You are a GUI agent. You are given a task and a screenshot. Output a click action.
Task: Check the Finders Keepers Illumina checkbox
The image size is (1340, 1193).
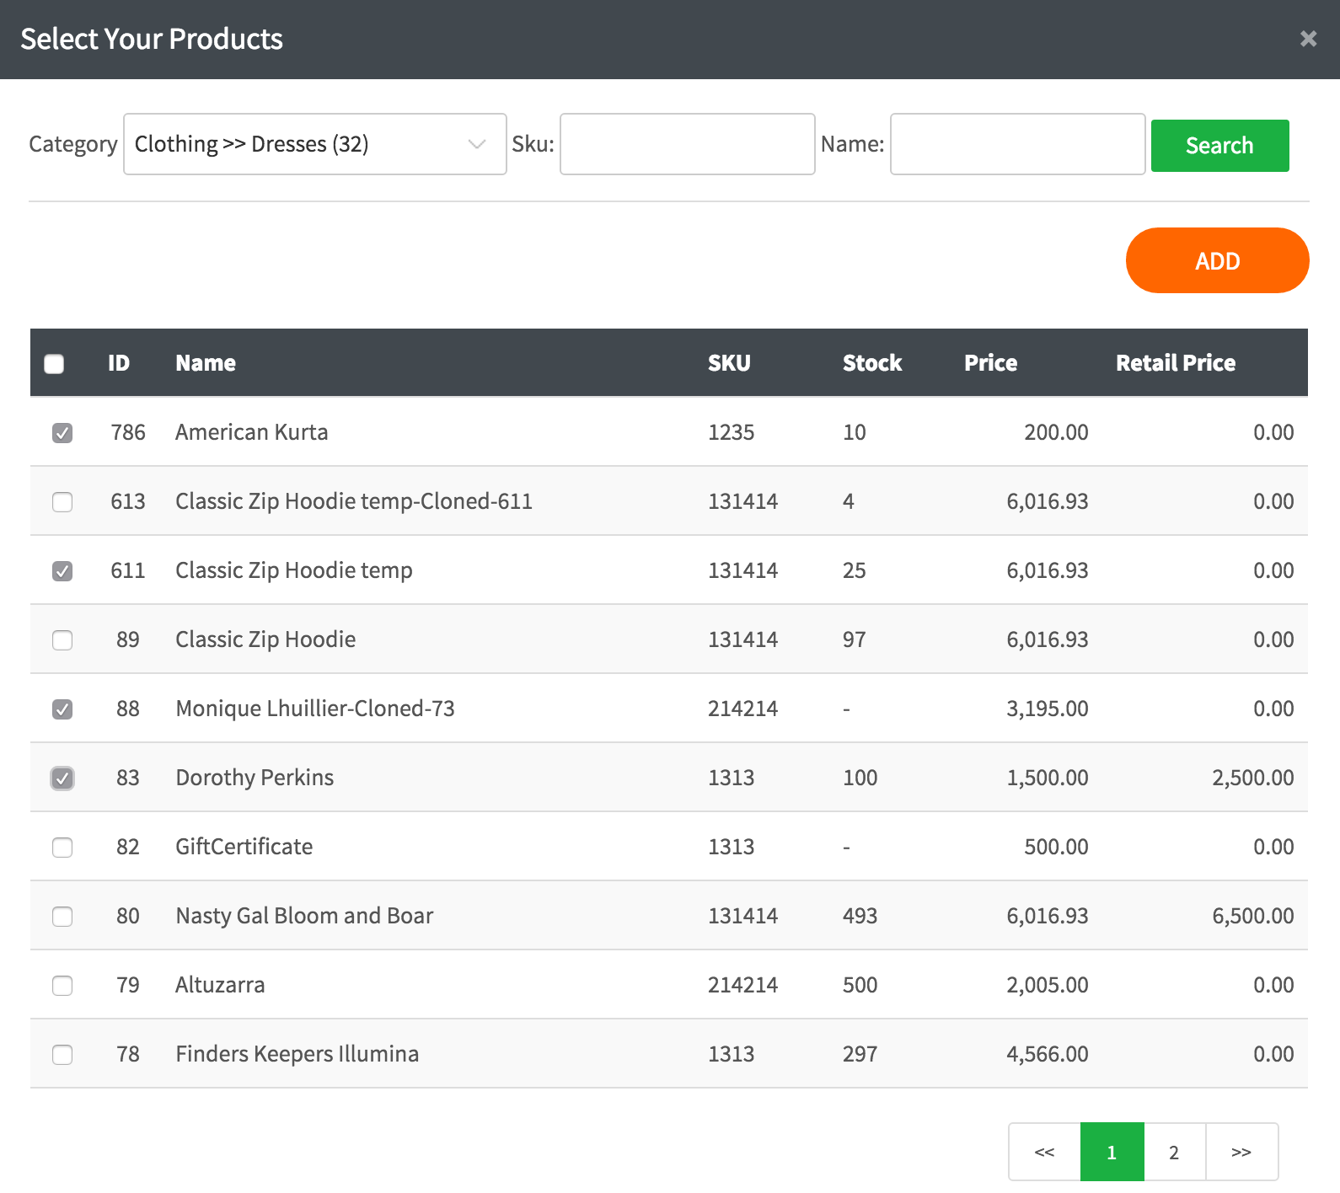(x=62, y=1055)
